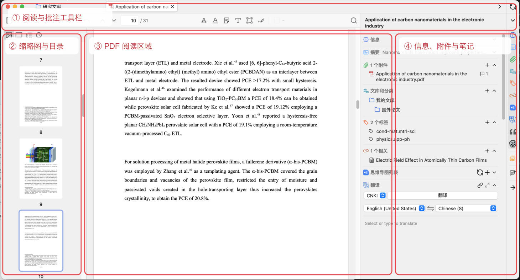Click the quotation mark side nav icon
520x280 pixels.
(x=513, y=132)
